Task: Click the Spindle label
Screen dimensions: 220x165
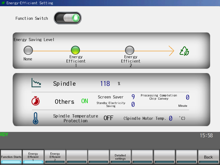Action: point(64,84)
